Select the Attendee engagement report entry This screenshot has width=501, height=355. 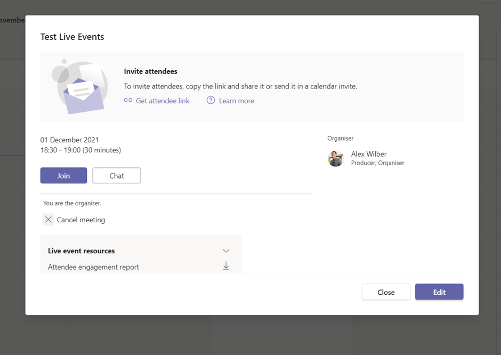pyautogui.click(x=93, y=267)
